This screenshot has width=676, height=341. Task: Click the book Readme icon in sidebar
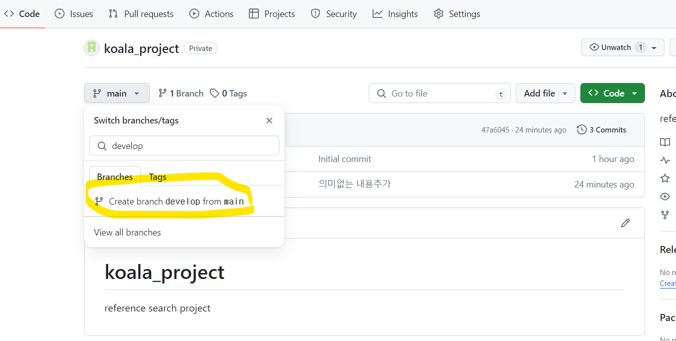pos(665,142)
